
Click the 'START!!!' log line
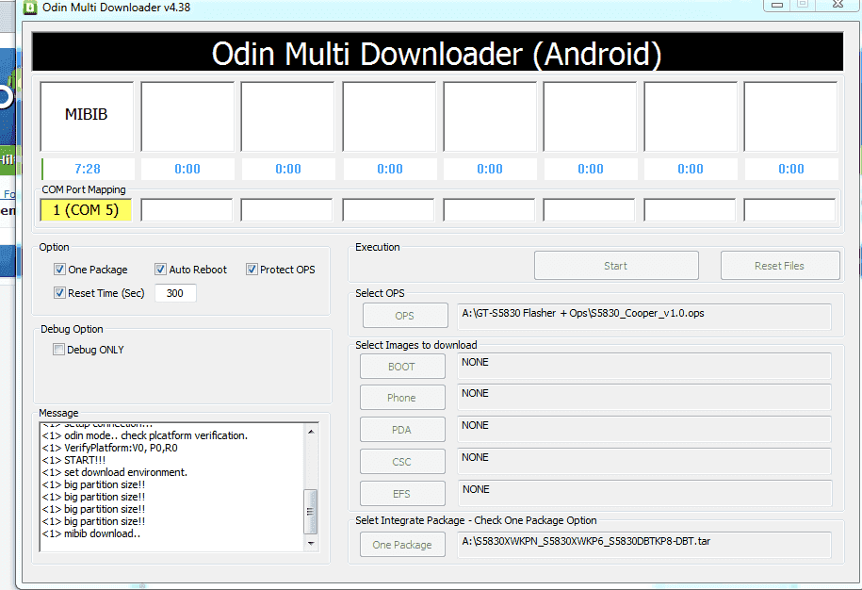pos(73,460)
